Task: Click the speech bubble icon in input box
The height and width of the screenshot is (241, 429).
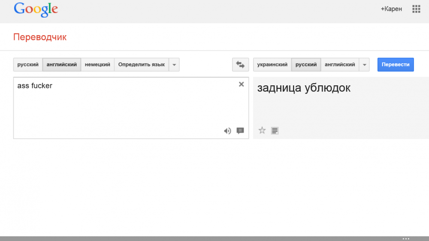Action: coord(240,131)
